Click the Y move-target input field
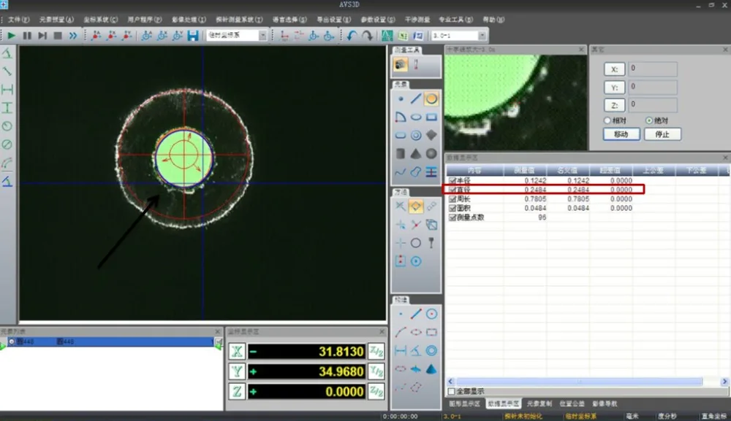 653,87
